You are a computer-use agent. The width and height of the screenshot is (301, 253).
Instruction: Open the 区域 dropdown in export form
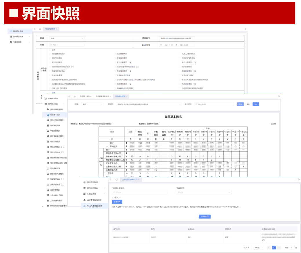[x=67, y=38]
